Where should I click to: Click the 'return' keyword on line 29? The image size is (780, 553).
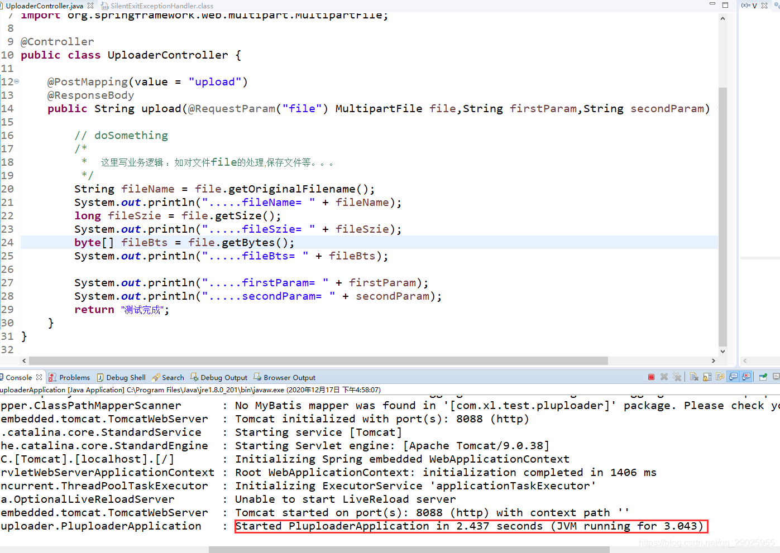pyautogui.click(x=94, y=310)
